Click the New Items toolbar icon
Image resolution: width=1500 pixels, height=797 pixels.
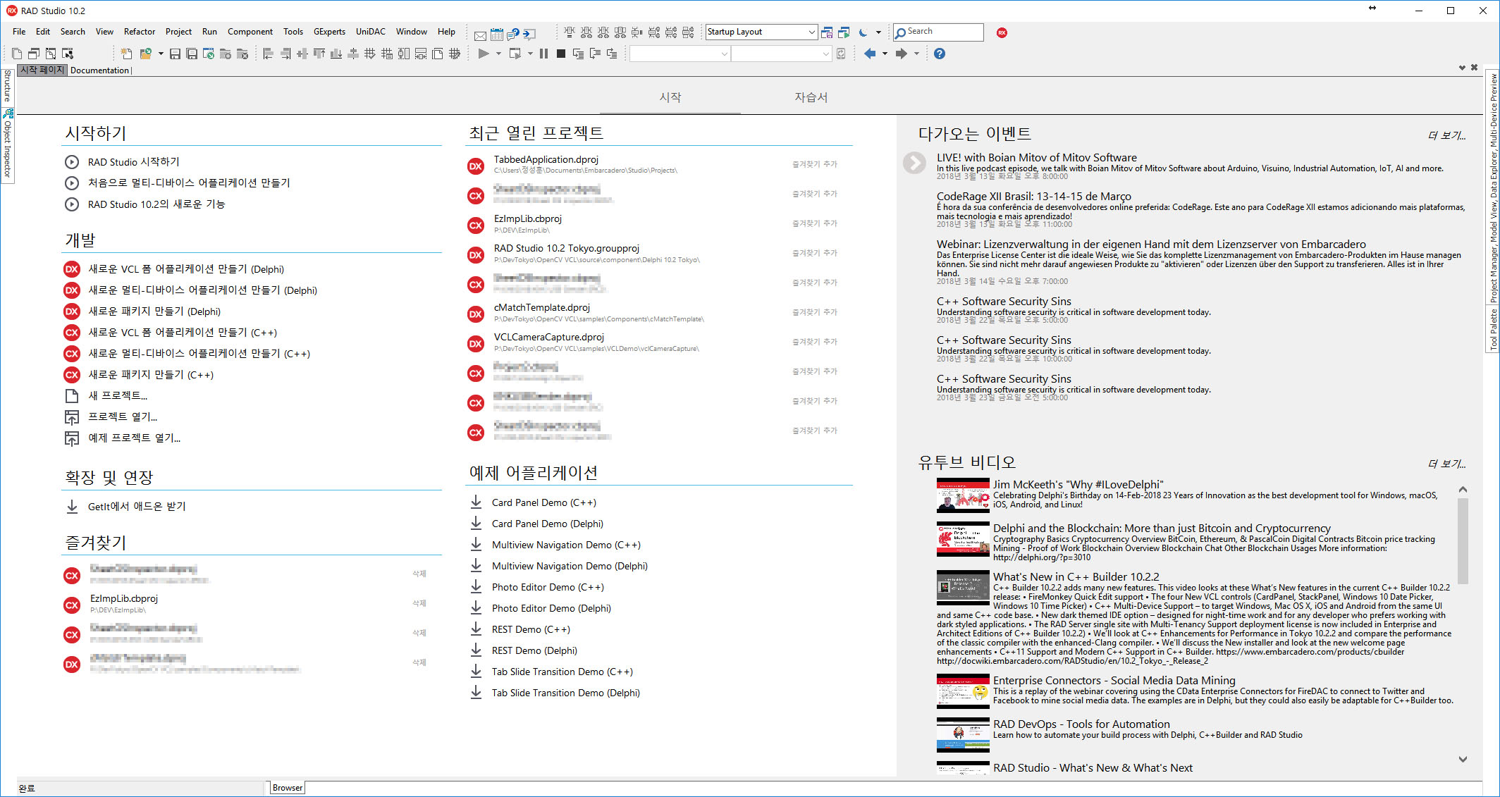tap(126, 54)
